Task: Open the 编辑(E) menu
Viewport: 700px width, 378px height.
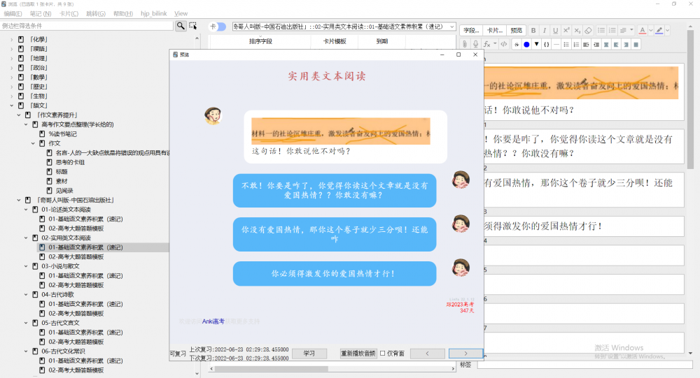Action: (13, 13)
